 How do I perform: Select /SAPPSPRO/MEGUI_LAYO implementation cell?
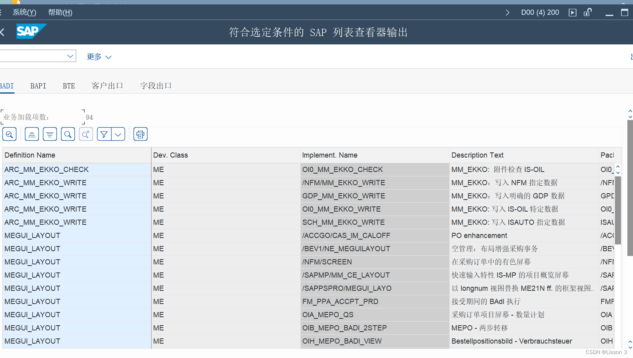[375, 288]
